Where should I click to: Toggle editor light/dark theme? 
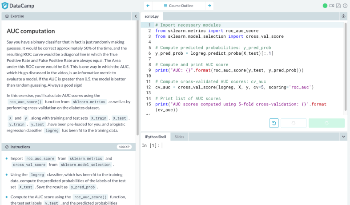(x=343, y=16)
